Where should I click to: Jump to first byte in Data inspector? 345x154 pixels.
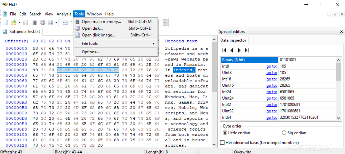pyautogui.click(x=224, y=50)
